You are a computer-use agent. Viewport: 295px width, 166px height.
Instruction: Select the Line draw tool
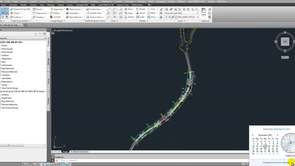pos(108,9)
